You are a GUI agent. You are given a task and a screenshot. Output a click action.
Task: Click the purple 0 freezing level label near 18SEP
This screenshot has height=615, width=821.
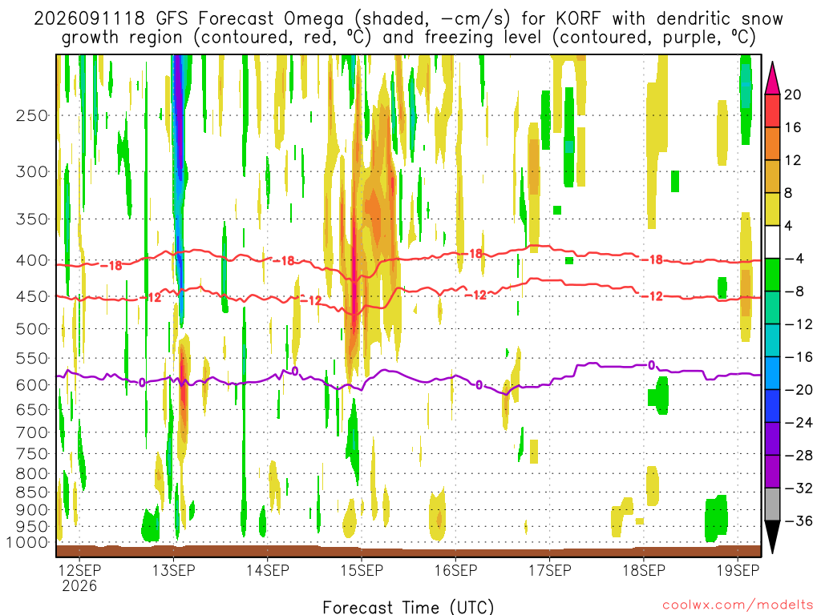[x=651, y=365]
